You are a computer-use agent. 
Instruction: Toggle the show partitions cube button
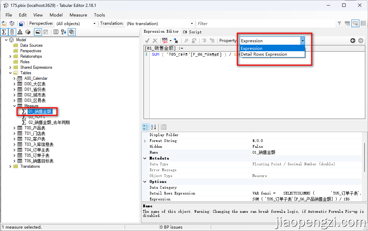click(x=28, y=32)
